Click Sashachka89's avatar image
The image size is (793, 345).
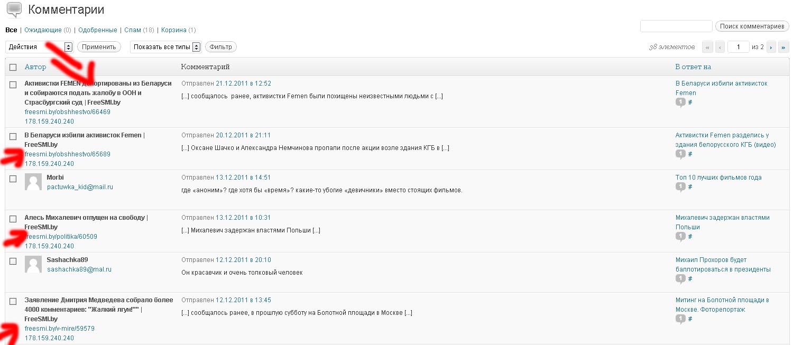pos(33,265)
